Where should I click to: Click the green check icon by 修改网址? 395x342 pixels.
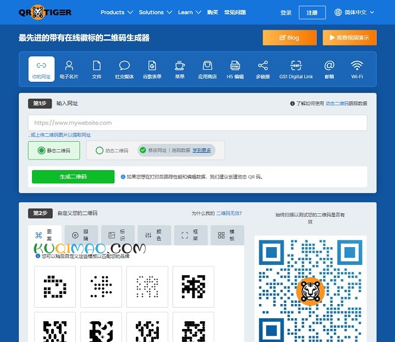click(143, 150)
